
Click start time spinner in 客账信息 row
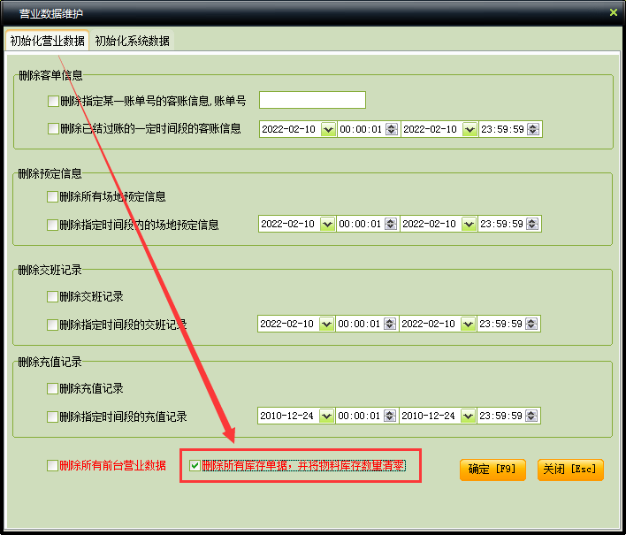point(391,129)
